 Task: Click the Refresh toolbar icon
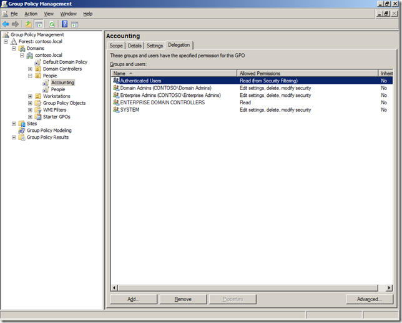(x=52, y=24)
